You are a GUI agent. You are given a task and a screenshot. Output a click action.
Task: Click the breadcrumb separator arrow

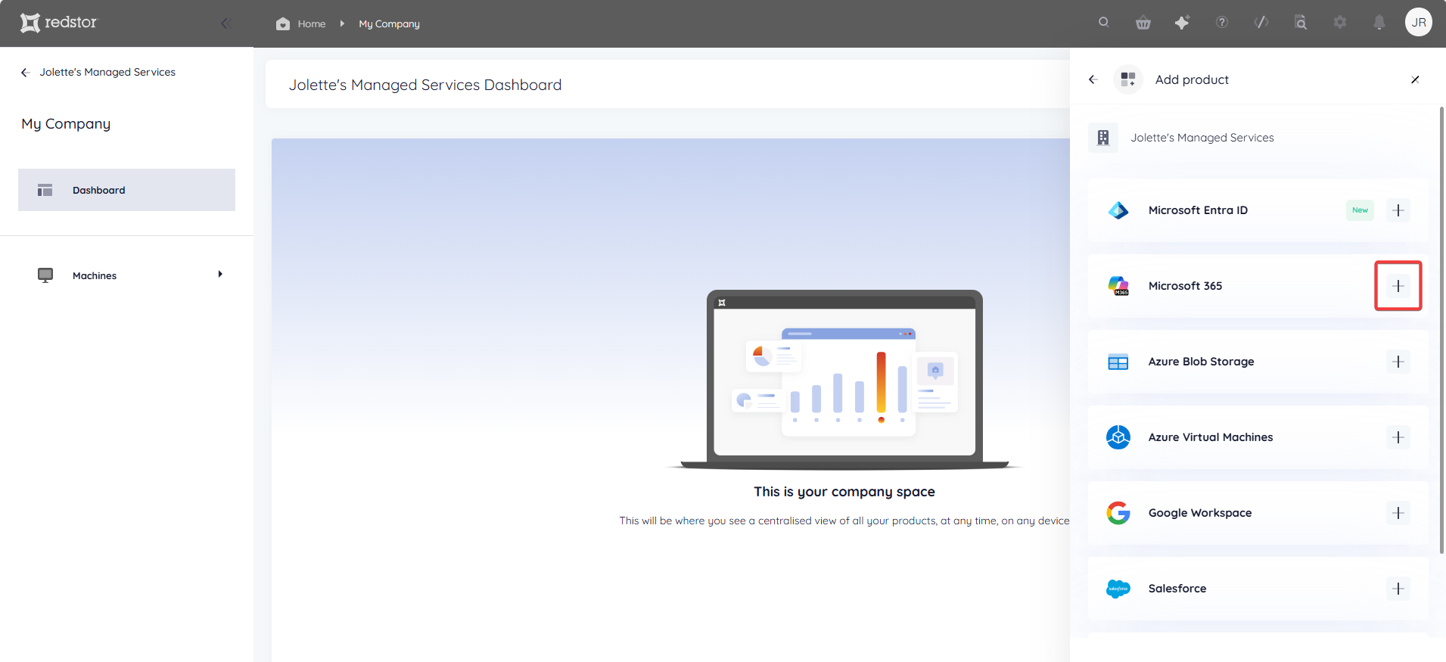click(342, 23)
